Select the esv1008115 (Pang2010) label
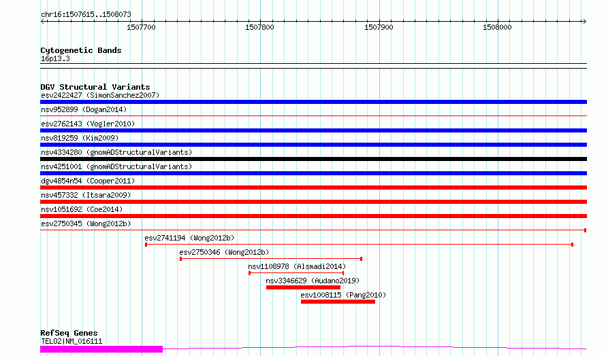606x356 pixels. (x=343, y=295)
